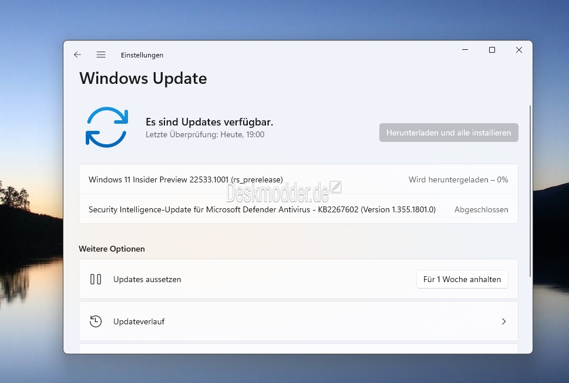The image size is (569, 383).
Task: Click the Wird heruntergeladen – 0% status
Action: tap(458, 179)
